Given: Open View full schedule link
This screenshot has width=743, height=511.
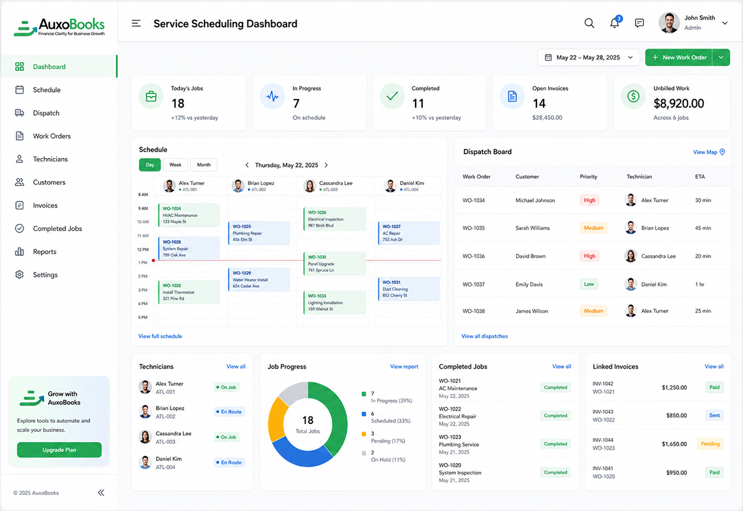Looking at the screenshot, I should [x=160, y=336].
